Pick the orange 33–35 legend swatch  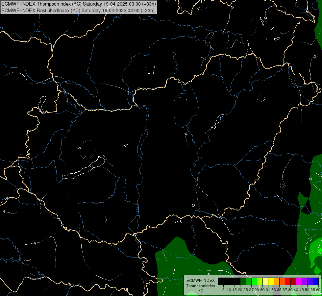tap(277, 281)
